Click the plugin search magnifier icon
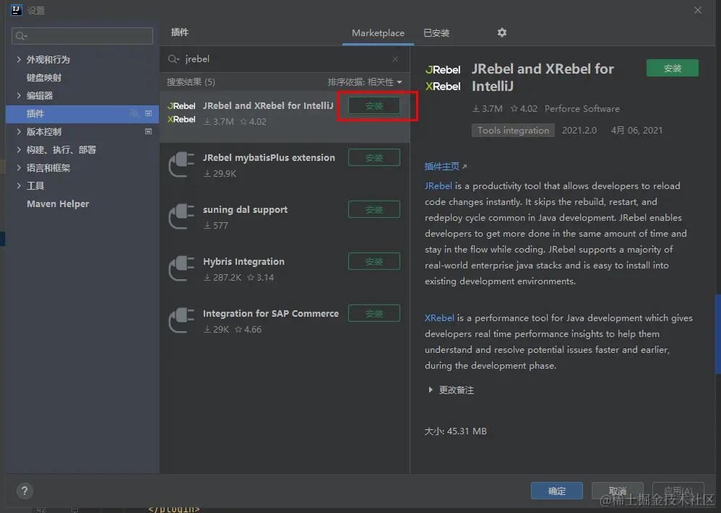 pos(172,58)
